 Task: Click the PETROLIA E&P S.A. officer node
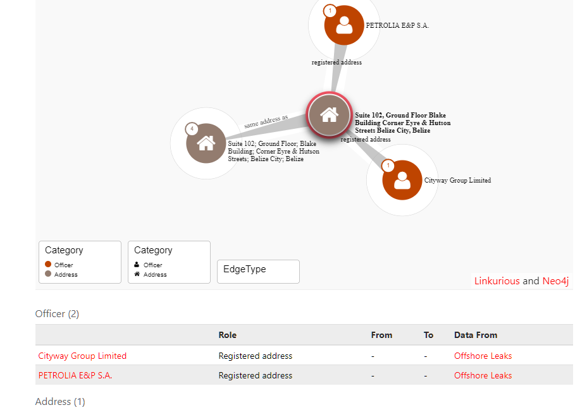tap(344, 26)
